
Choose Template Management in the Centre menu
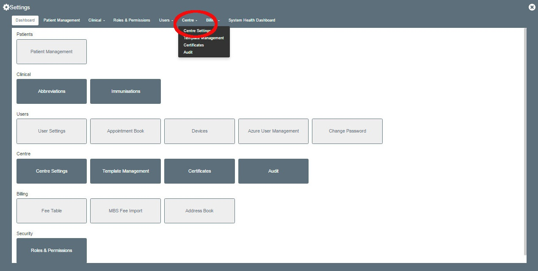tap(204, 38)
